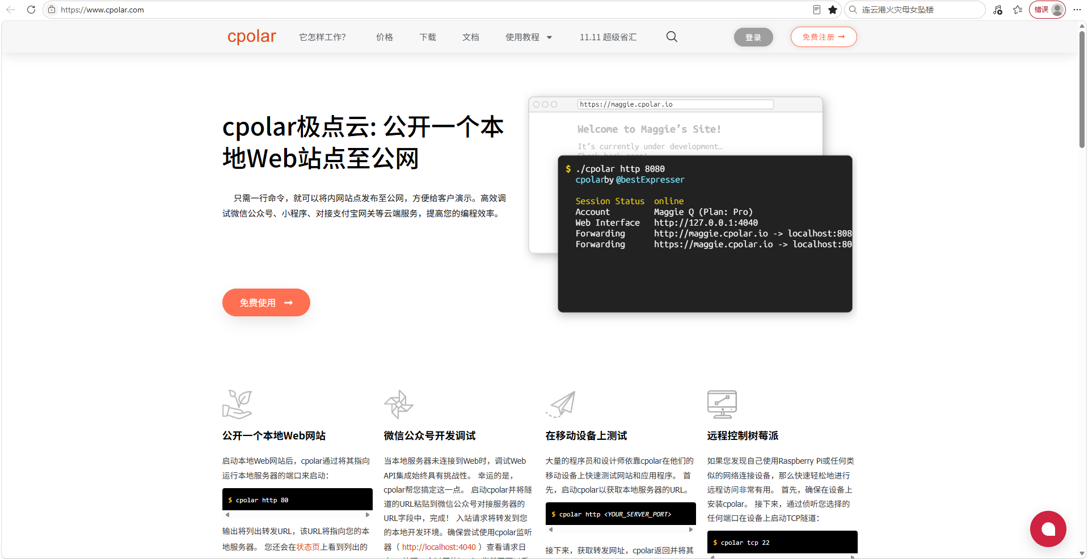The image size is (1088, 559).
Task: Click the 公开一个本地Web网站 heading
Action: click(x=274, y=435)
